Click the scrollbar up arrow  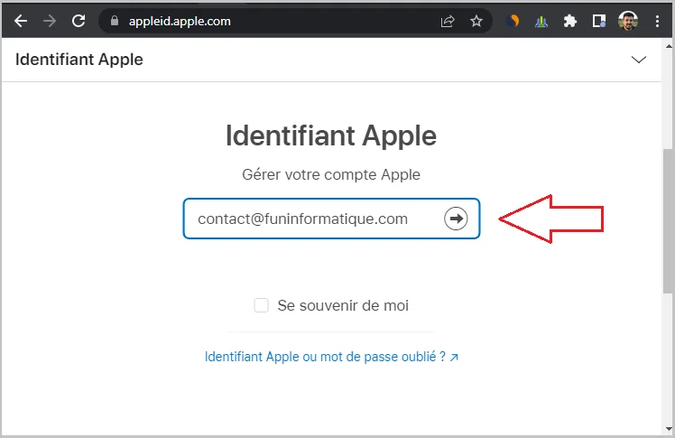[669, 46]
